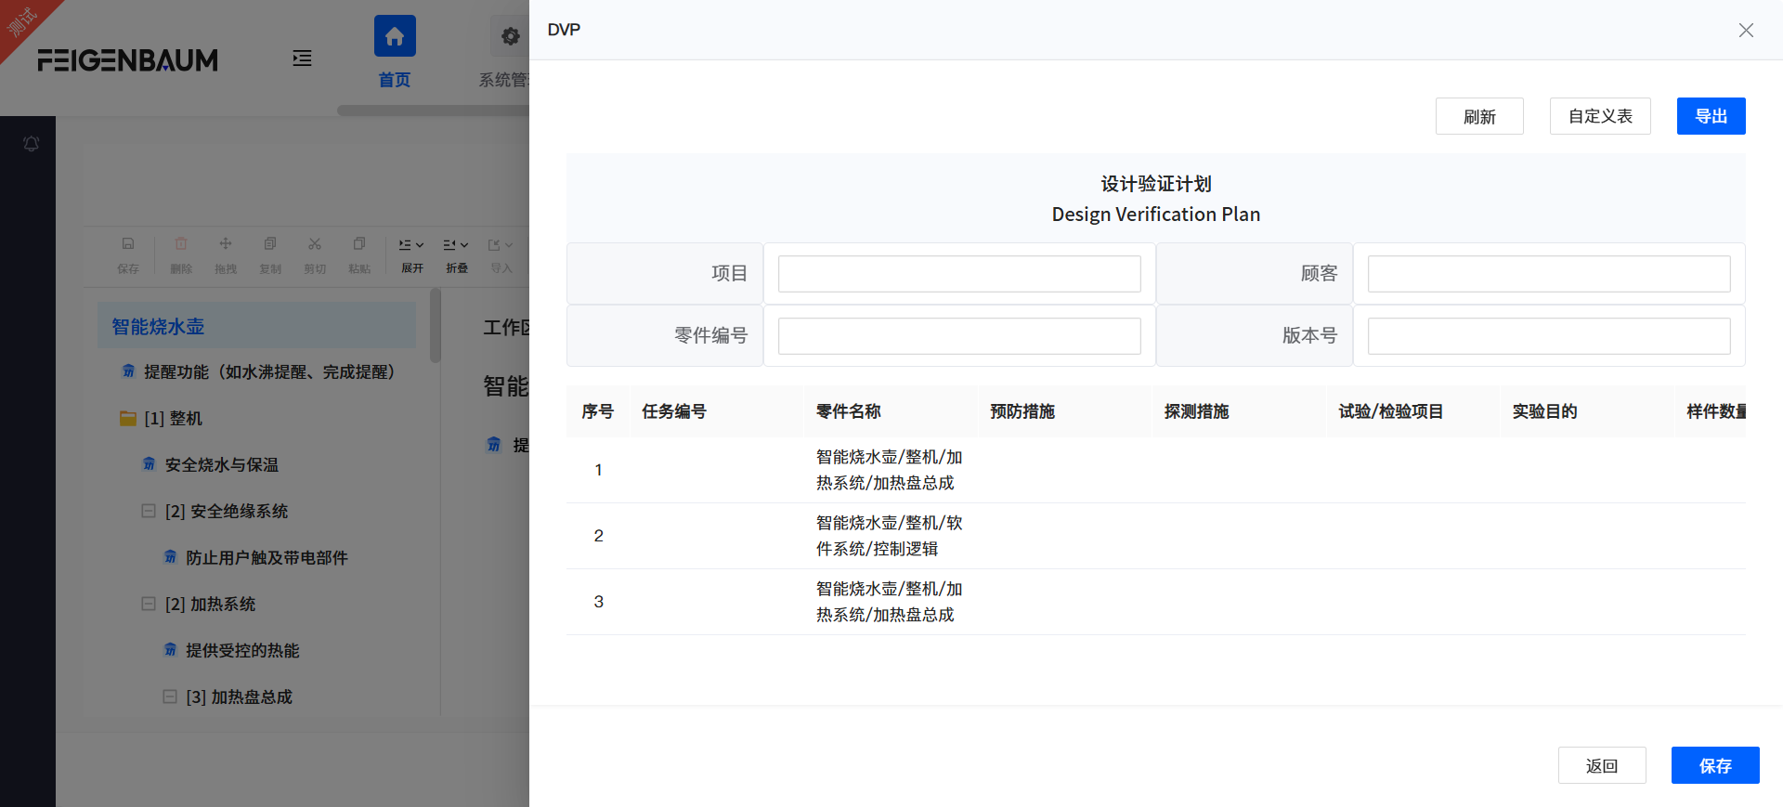The height and width of the screenshot is (807, 1783).
Task: Open 自定义表 custom table
Action: point(1600,116)
